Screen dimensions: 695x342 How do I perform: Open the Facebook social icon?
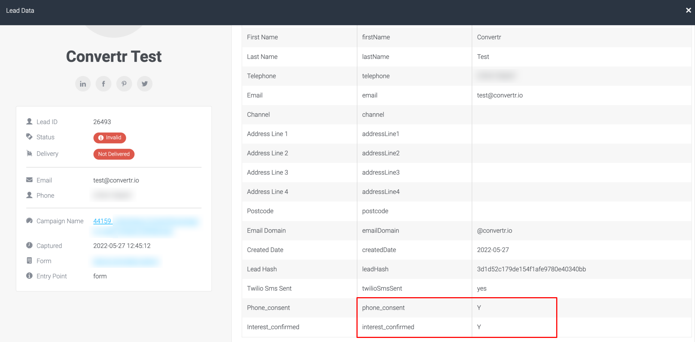click(x=103, y=84)
